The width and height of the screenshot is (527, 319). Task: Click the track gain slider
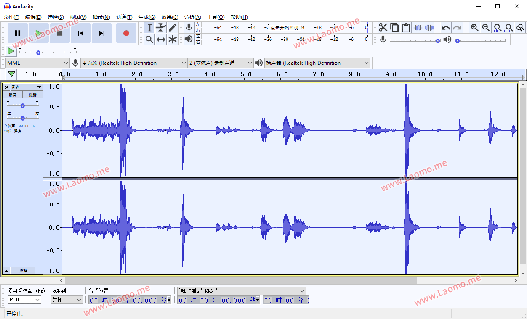coord(23,105)
